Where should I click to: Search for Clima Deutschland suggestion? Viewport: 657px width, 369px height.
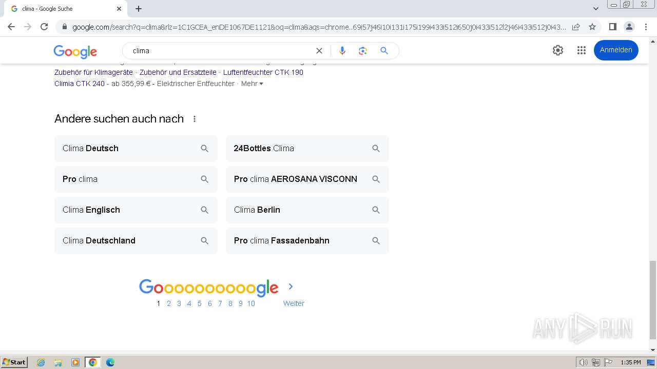pyautogui.click(x=136, y=241)
